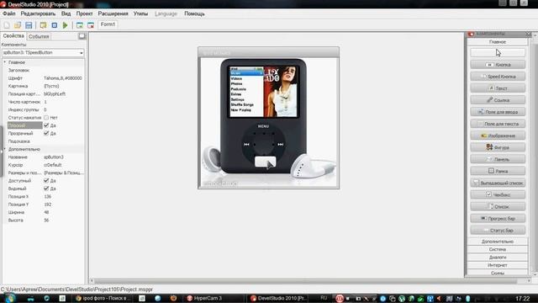Switch to the События tab
This screenshot has height=303, width=538.
click(39, 36)
